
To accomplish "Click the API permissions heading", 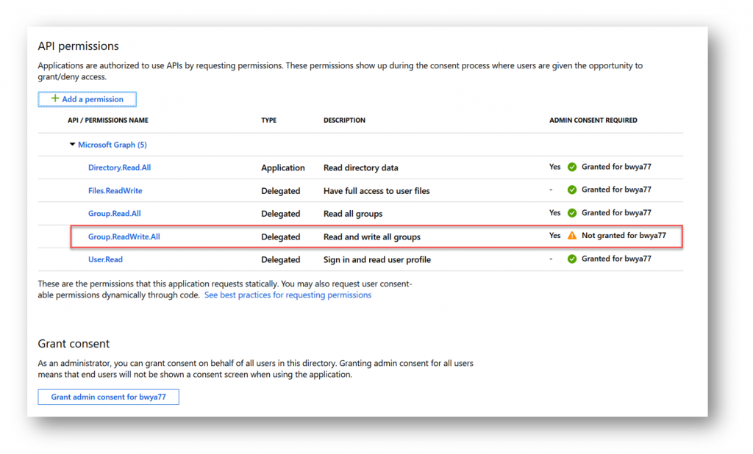I will click(x=78, y=46).
